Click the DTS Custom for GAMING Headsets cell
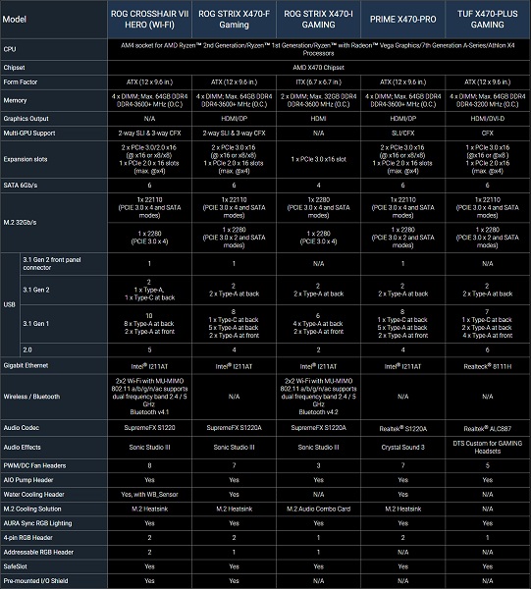Image resolution: width=531 pixels, height=589 pixels. point(488,447)
